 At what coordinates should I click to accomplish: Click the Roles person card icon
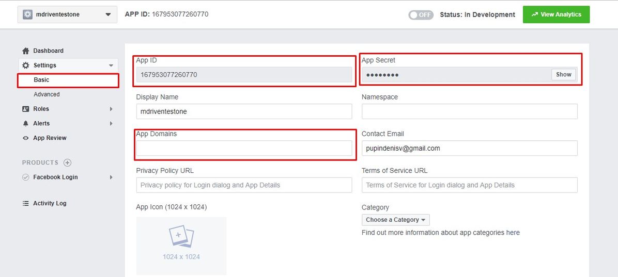point(26,109)
